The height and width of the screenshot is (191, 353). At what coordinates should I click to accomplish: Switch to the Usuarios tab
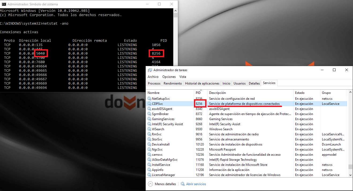pyautogui.click(x=239, y=83)
